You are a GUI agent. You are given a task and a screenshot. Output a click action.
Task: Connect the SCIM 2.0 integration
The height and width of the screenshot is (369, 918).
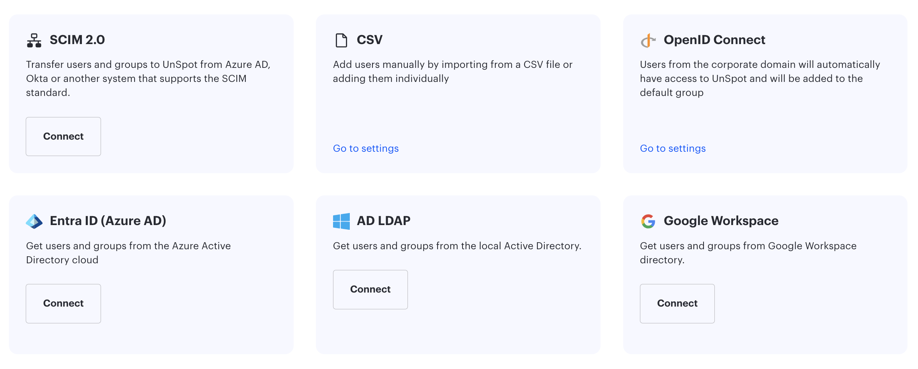(63, 137)
